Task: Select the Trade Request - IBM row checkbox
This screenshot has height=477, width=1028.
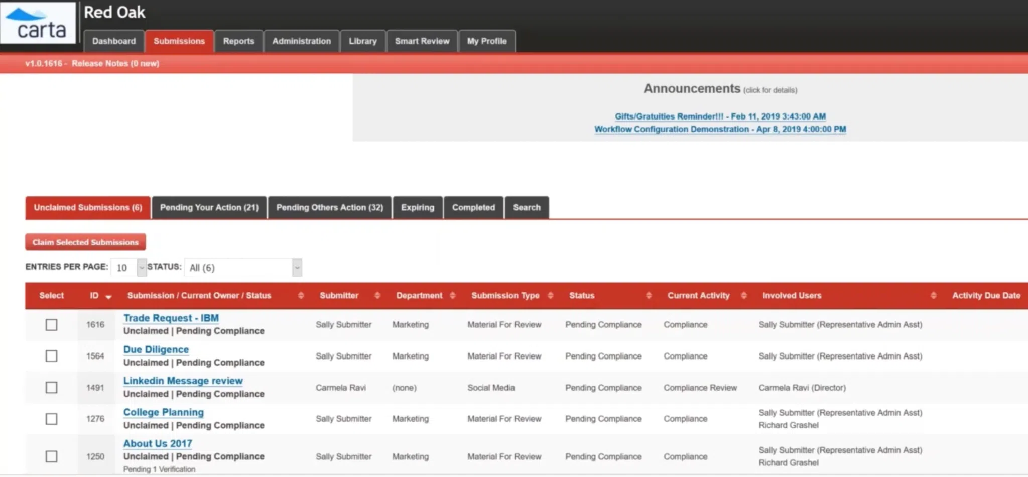Action: [51, 325]
